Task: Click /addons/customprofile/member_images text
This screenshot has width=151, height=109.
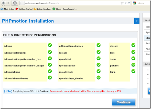Action: click(x=24, y=66)
